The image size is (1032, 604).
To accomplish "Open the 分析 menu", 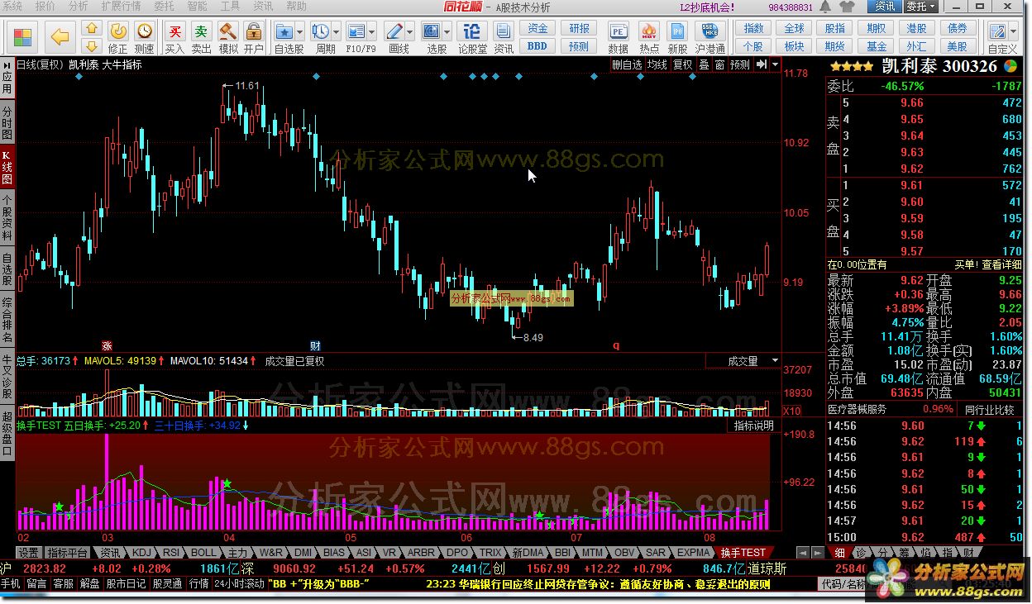I will pos(78,6).
